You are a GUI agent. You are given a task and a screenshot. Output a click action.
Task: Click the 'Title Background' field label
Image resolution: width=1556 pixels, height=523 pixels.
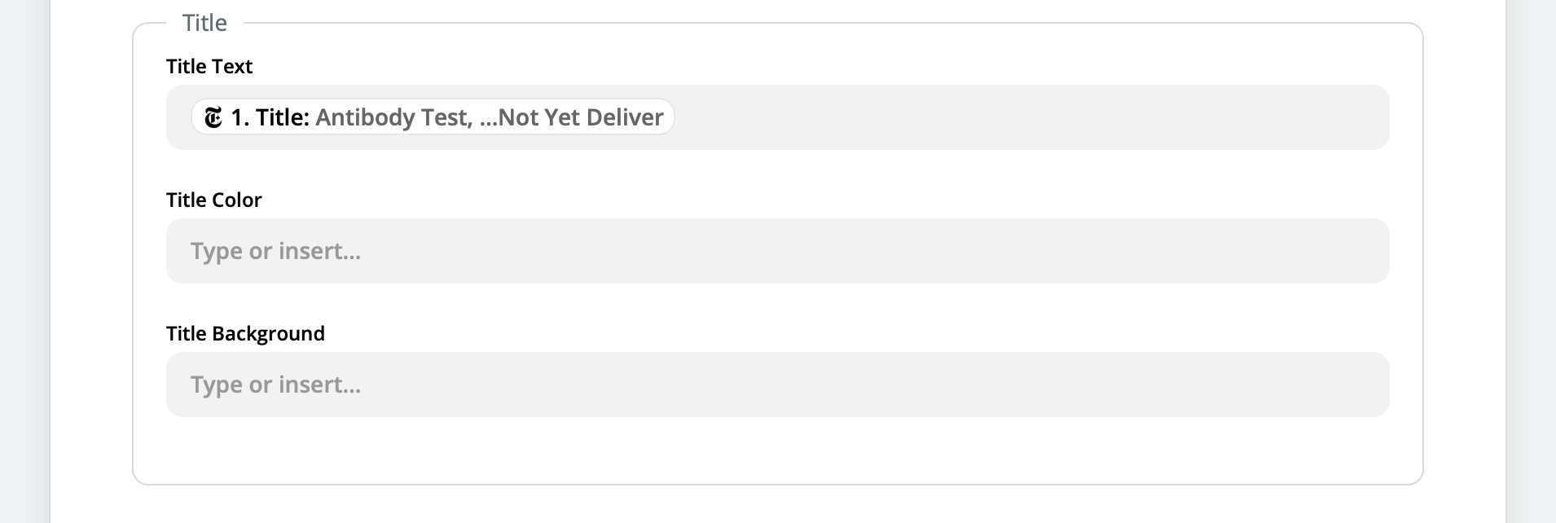pyautogui.click(x=245, y=334)
